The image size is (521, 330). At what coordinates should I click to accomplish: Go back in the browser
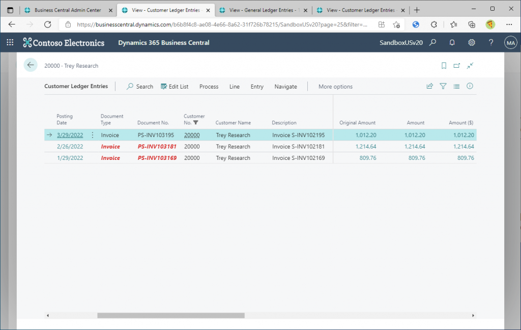click(12, 24)
